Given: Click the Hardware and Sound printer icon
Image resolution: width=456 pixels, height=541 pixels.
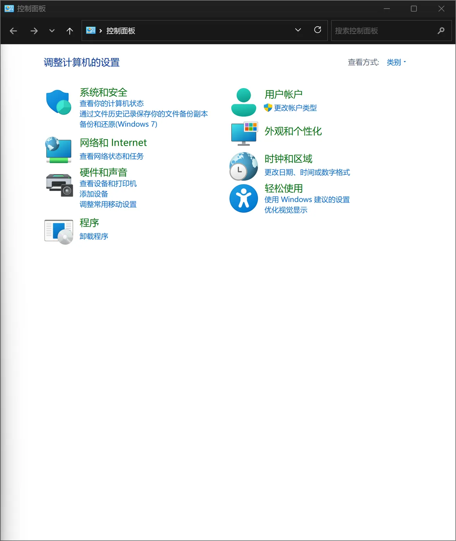Looking at the screenshot, I should pyautogui.click(x=59, y=185).
